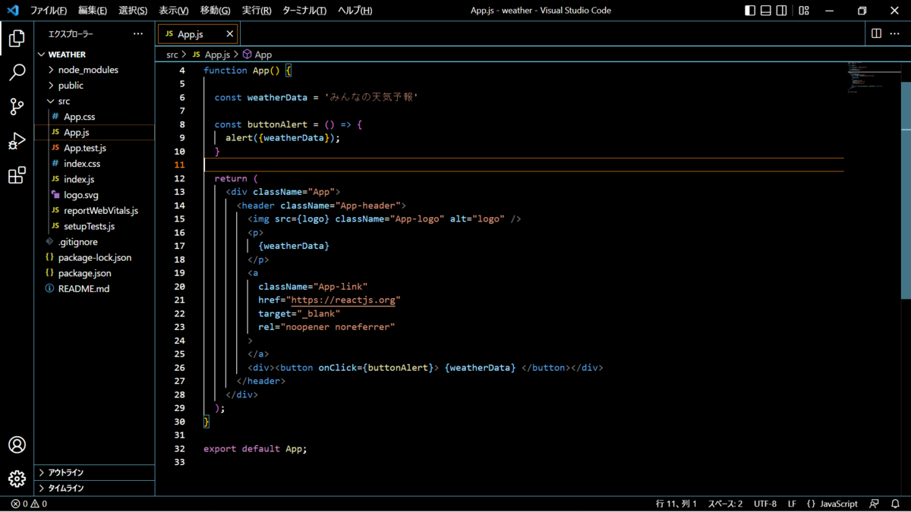Open line and column indicator 行 11、列 1
911x512 pixels.
[676, 504]
